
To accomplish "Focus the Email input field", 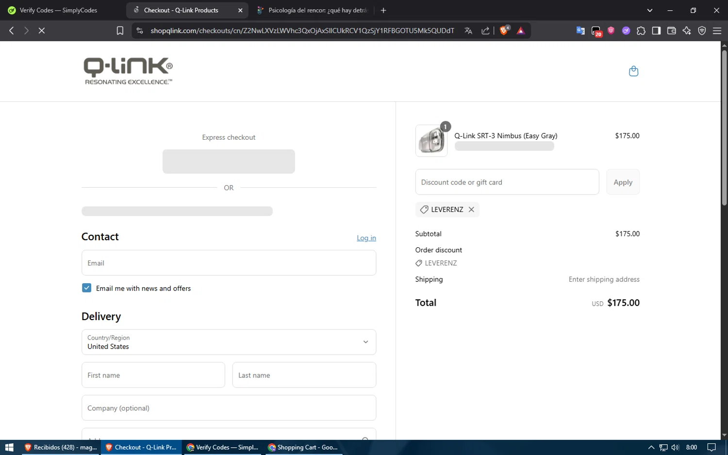I will (229, 263).
